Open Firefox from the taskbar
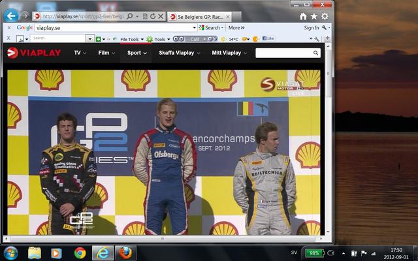The height and width of the screenshot is (261, 418). 125,253
